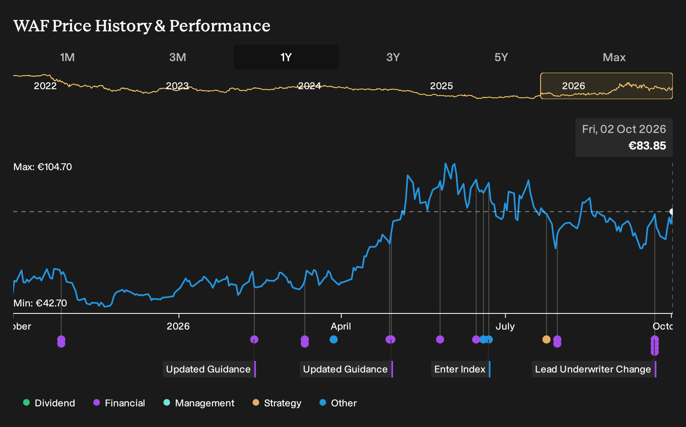Viewport: 686px width, 427px height.
Task: Click the "Min: €42.70" label
Action: pos(40,303)
